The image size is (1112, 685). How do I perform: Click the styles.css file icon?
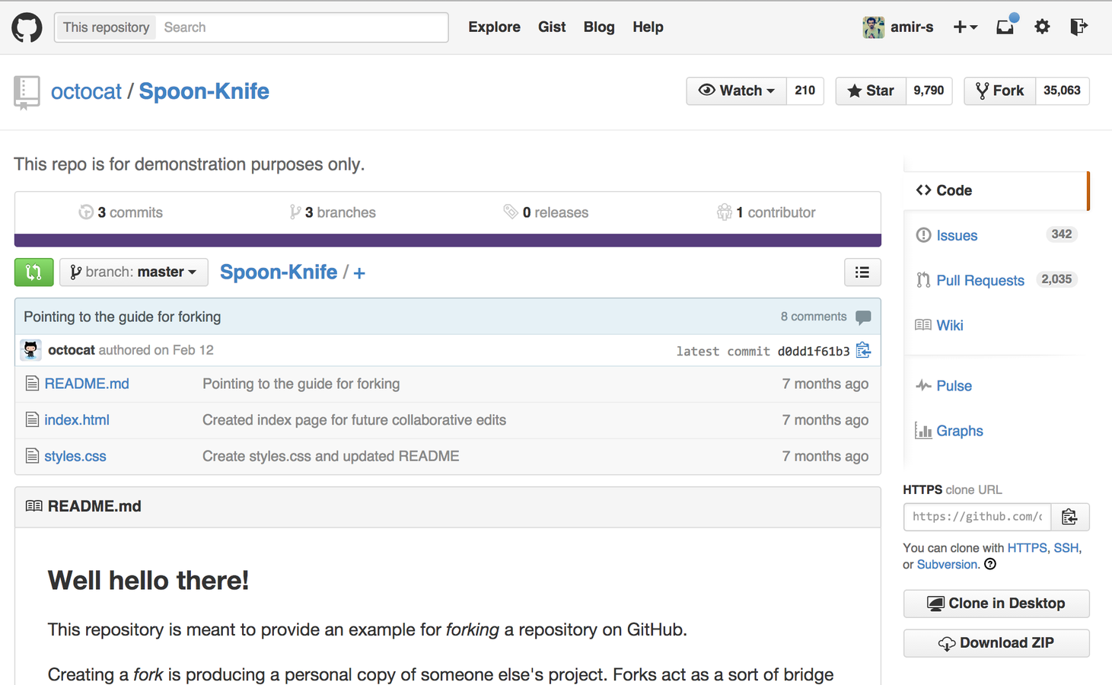[32, 456]
